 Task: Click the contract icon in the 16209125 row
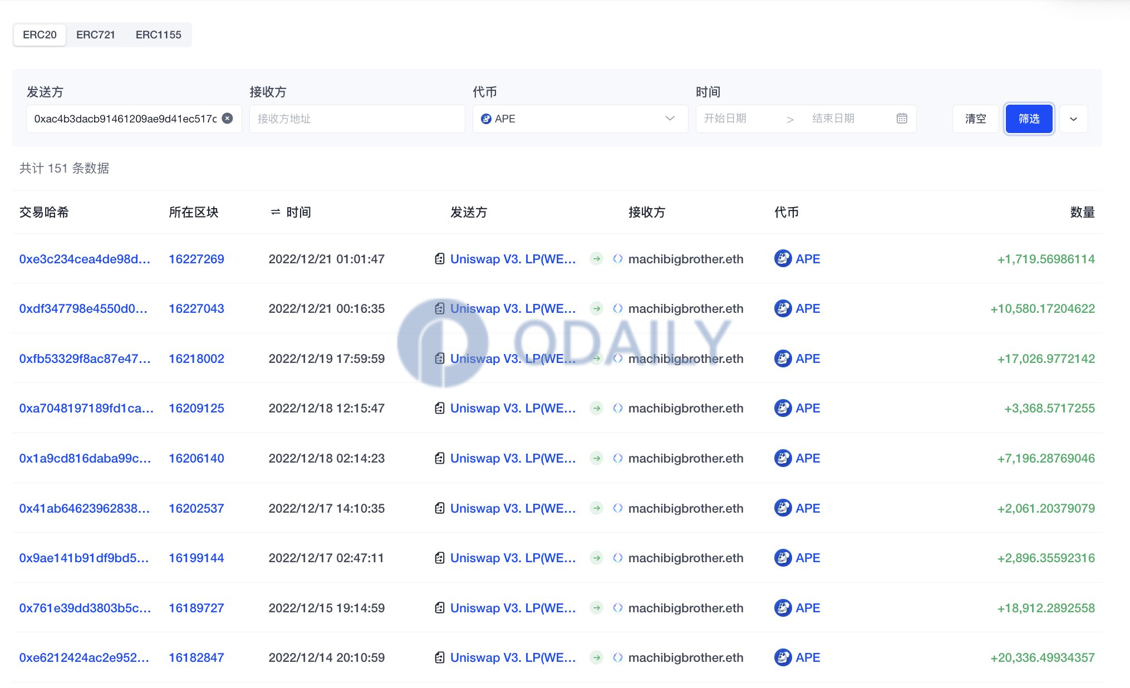[439, 408]
